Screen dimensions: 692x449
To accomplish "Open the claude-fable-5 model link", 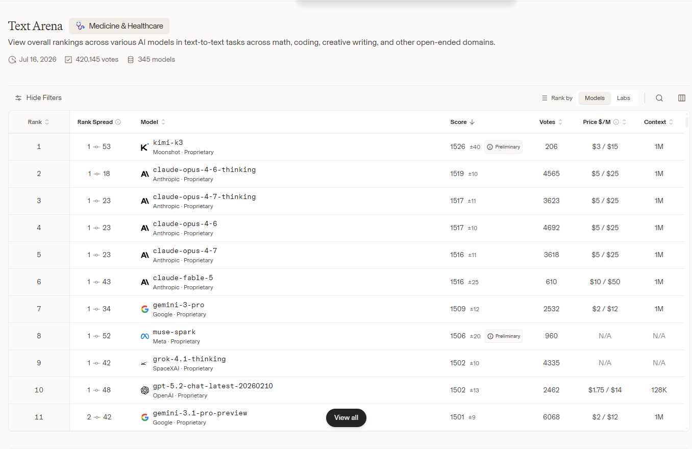I will (x=183, y=278).
